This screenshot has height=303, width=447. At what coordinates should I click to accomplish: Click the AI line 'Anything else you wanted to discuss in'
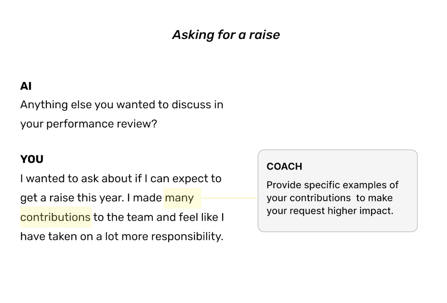point(121,104)
